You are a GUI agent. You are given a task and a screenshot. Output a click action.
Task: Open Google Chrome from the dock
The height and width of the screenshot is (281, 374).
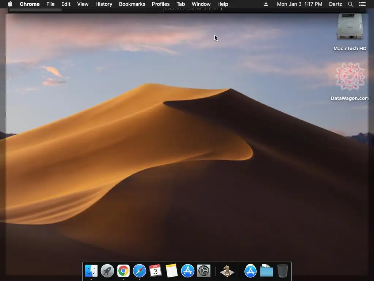coord(123,271)
